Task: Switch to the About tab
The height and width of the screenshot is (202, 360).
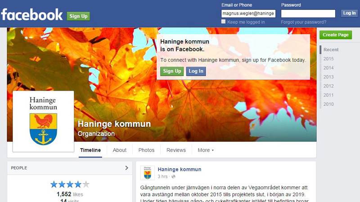Action: click(x=120, y=150)
